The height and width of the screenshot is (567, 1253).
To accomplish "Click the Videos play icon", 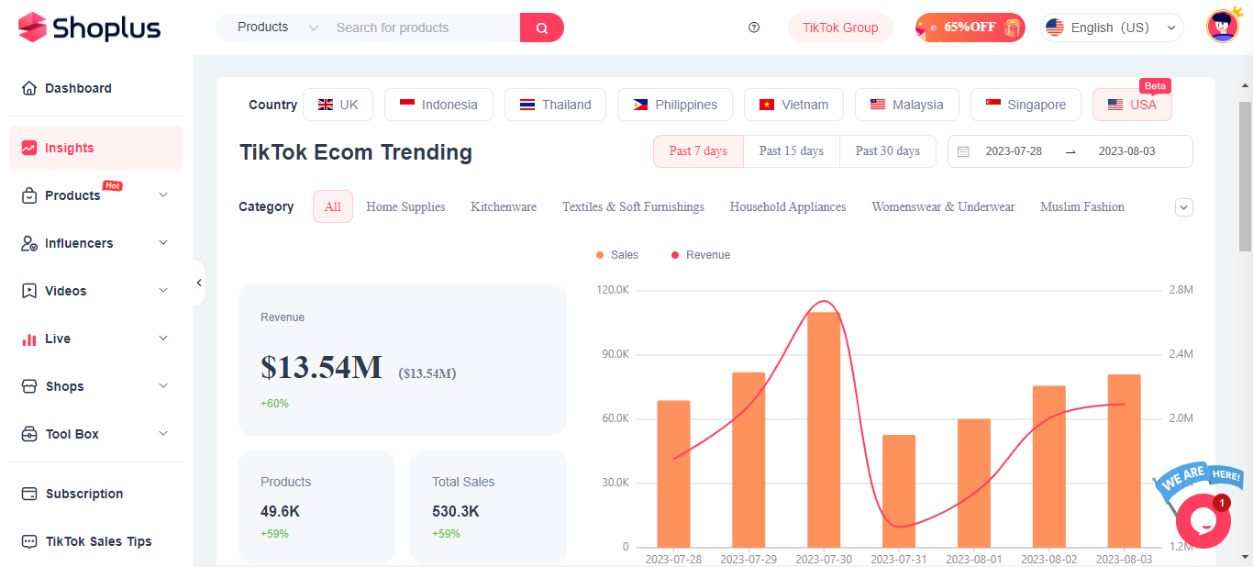I will [x=29, y=291].
